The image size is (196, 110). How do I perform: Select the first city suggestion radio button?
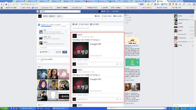tap(66, 32)
